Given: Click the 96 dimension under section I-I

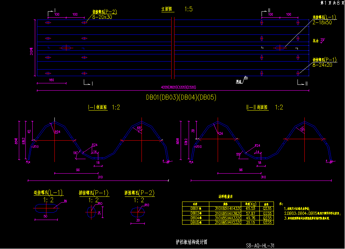Looking at the screenshot, I should 67,170.
